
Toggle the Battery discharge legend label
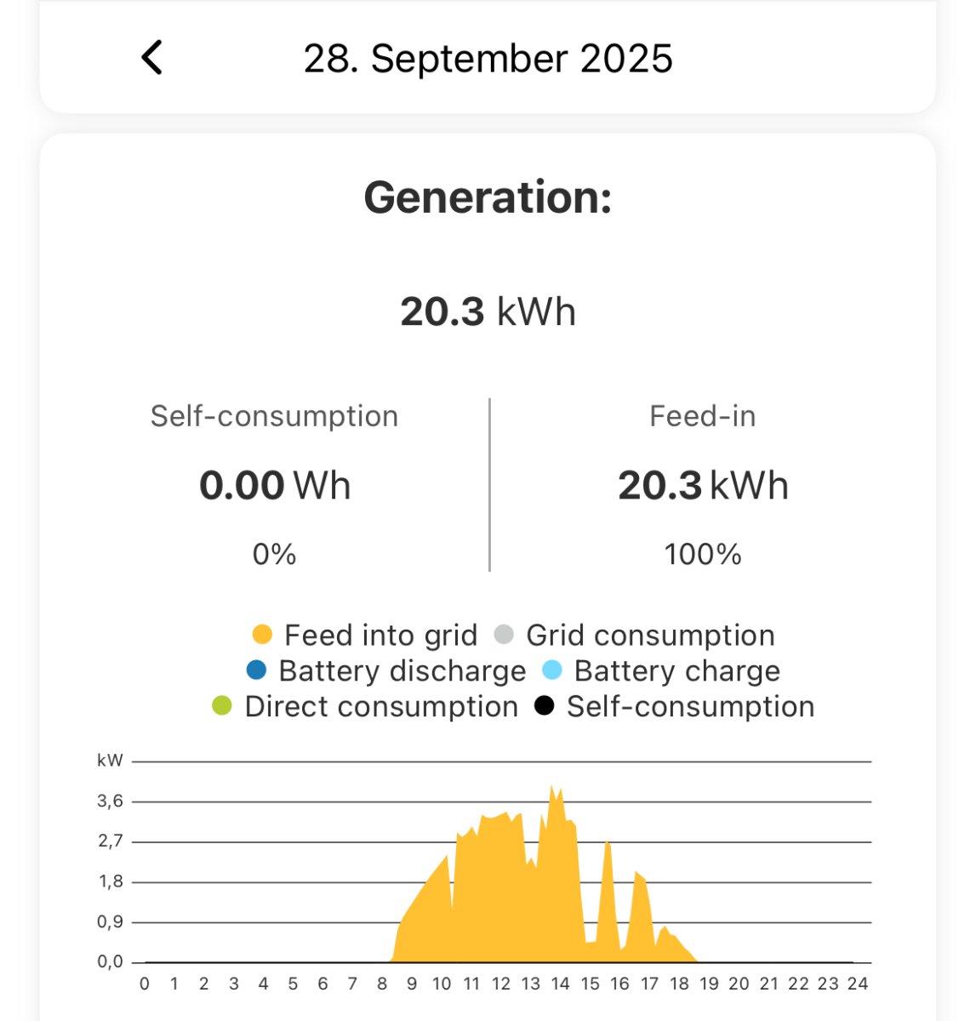(402, 671)
